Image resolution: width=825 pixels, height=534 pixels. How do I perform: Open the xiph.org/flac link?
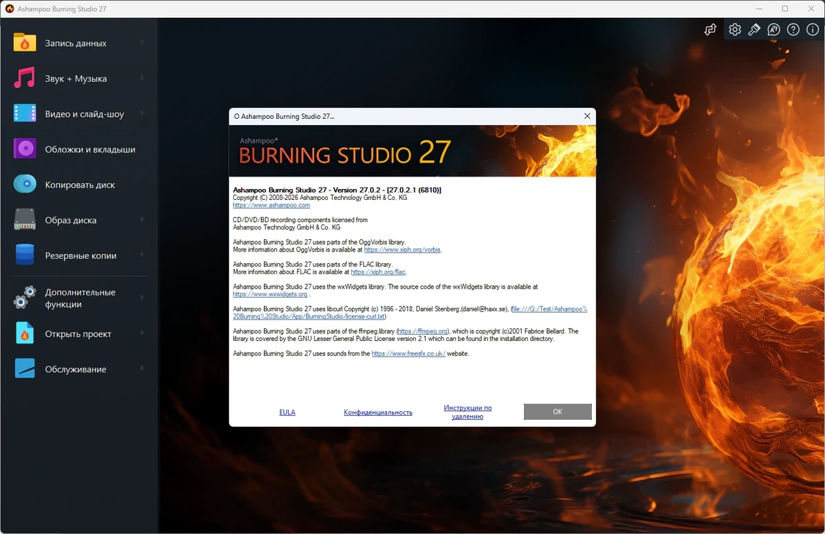pyautogui.click(x=379, y=272)
